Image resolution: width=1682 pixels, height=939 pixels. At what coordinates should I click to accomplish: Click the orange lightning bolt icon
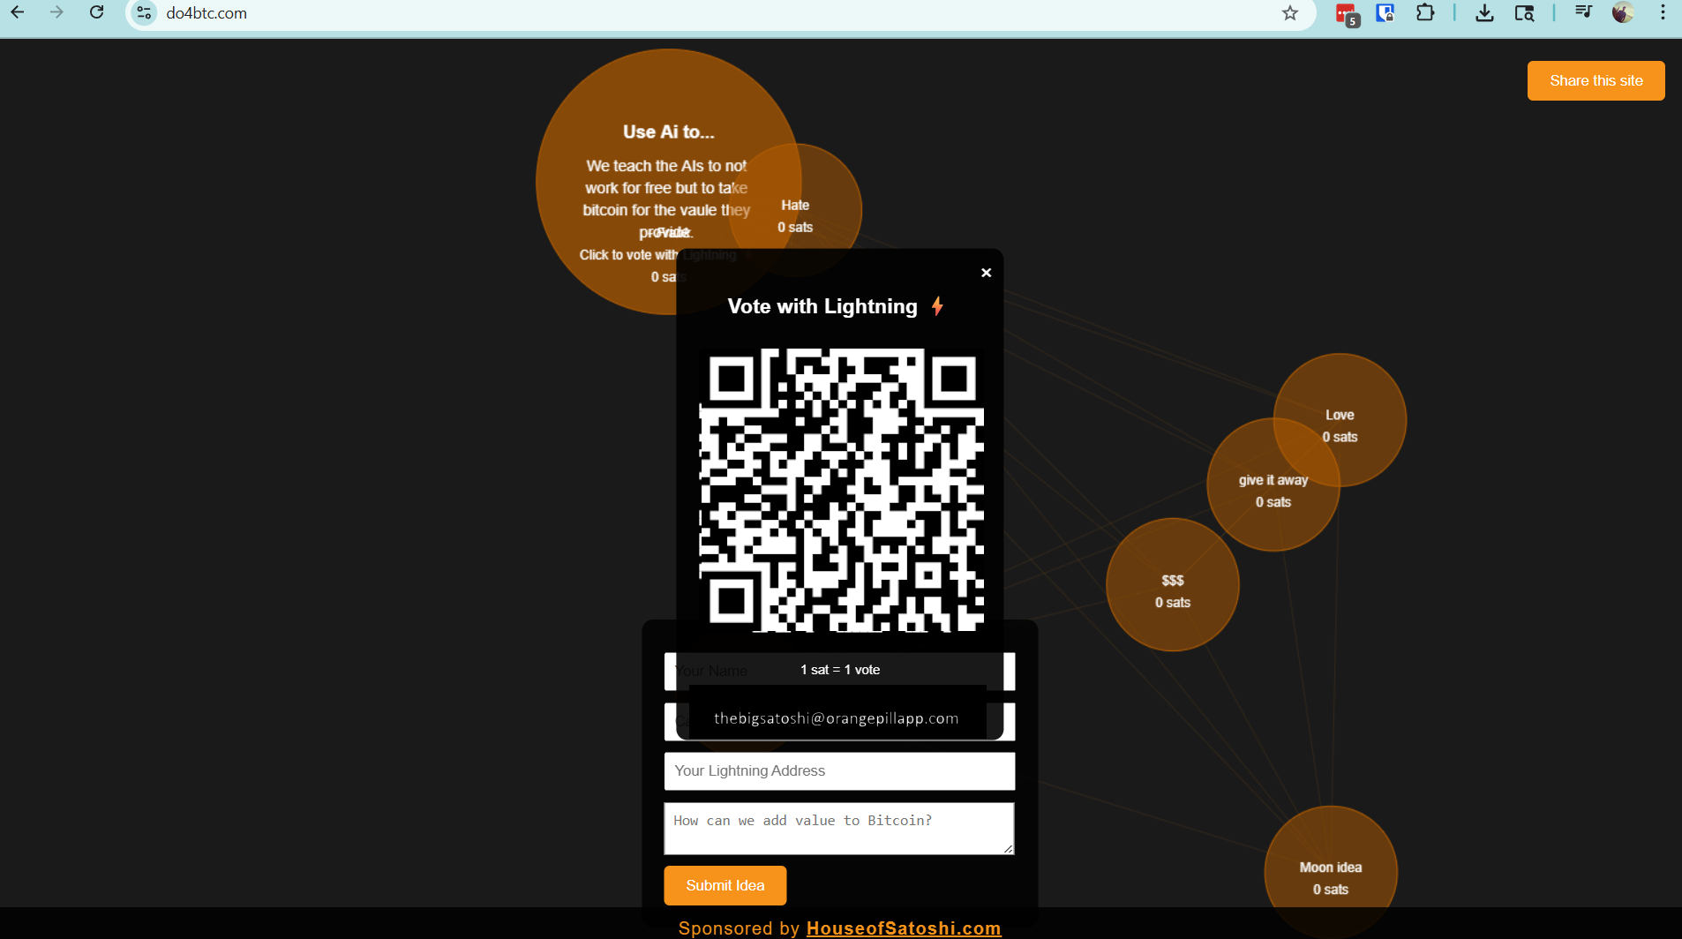937,306
